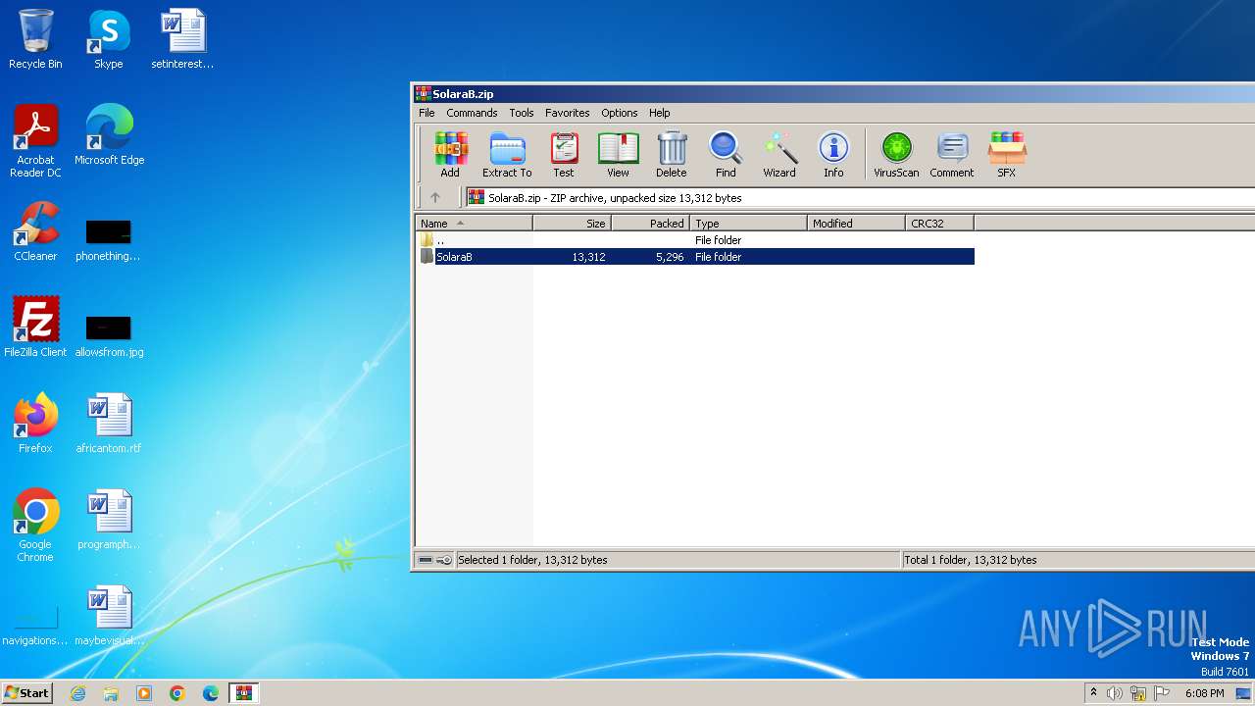1255x706 pixels.
Task: Select the parent '..' folder row
Action: point(695,240)
